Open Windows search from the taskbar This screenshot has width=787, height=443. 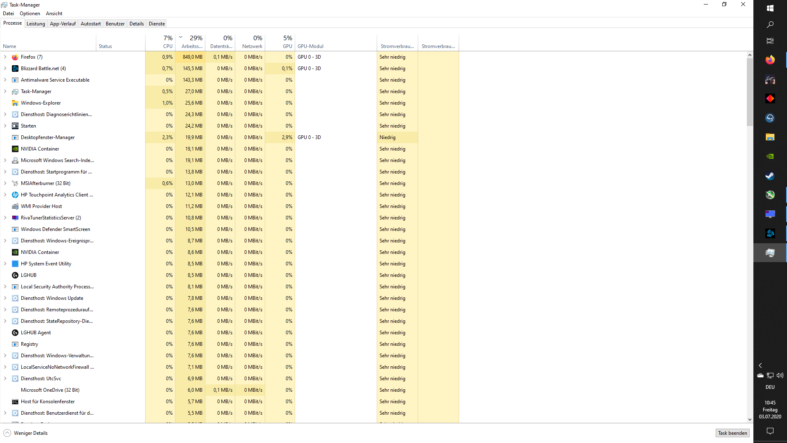coord(770,25)
